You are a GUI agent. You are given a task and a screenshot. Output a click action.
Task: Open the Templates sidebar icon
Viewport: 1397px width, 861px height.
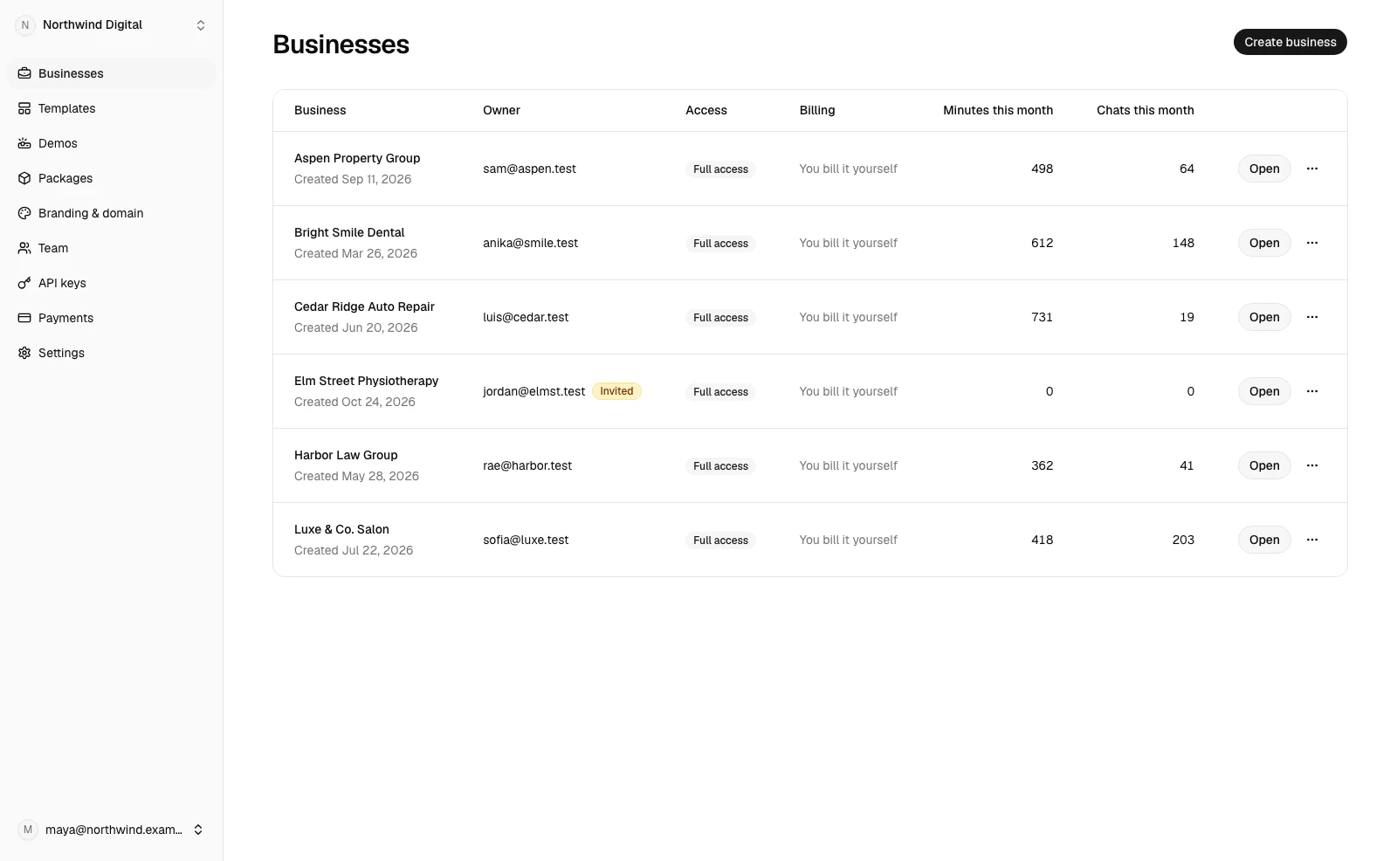tap(24, 108)
